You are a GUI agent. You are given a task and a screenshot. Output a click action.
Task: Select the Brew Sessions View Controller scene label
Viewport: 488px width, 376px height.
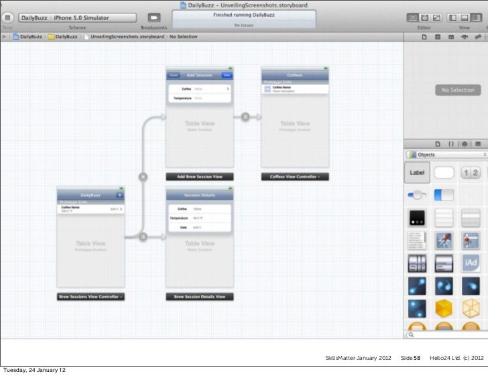[90, 297]
